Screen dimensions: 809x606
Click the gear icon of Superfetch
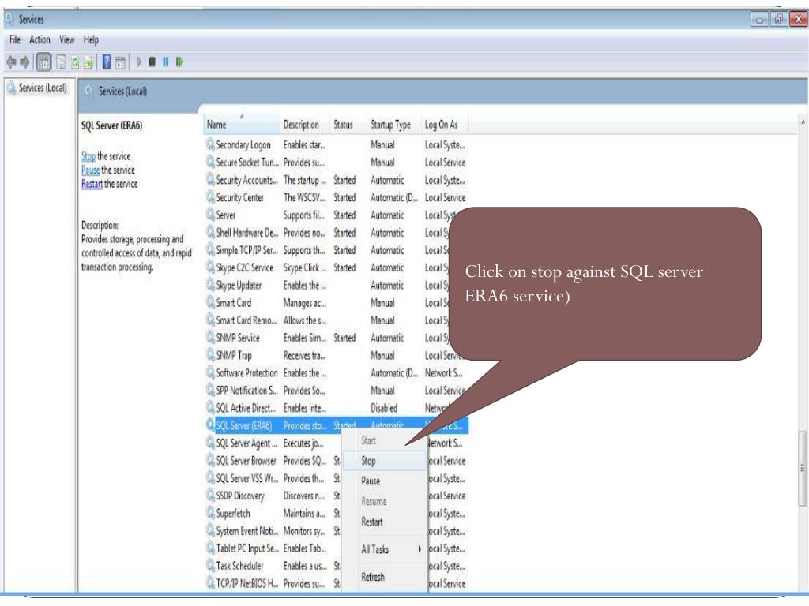point(210,513)
